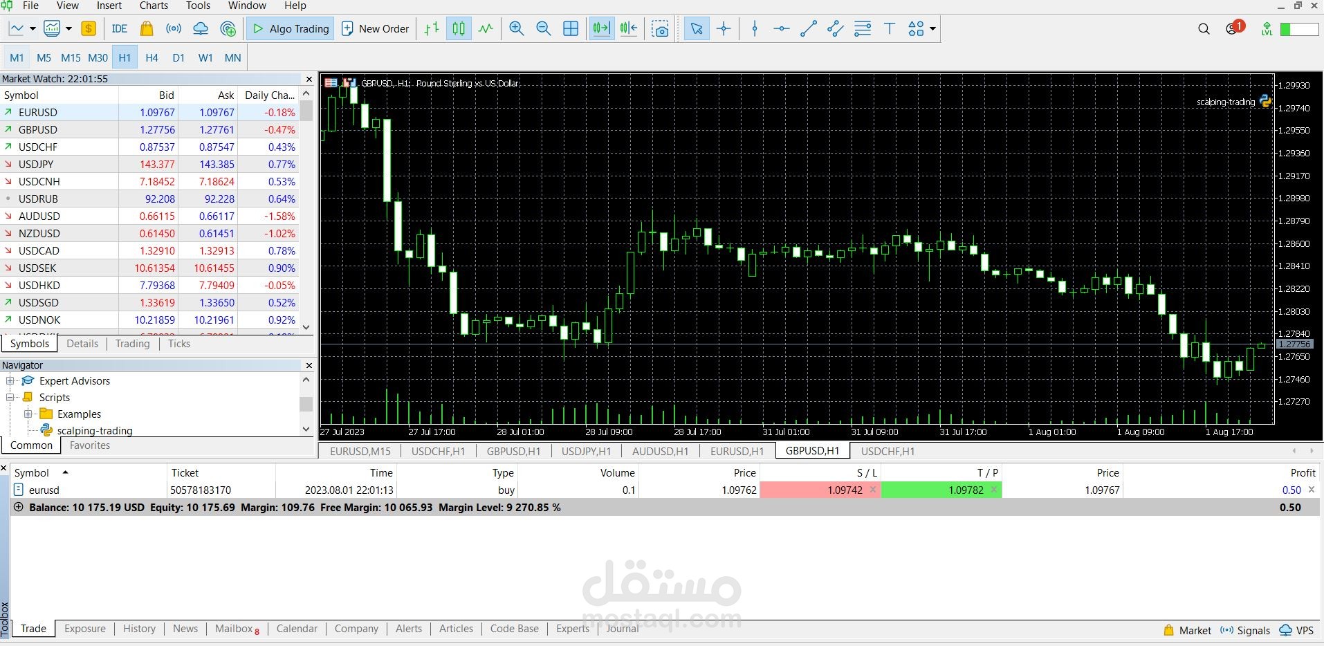Toggle chart shift button

(629, 29)
